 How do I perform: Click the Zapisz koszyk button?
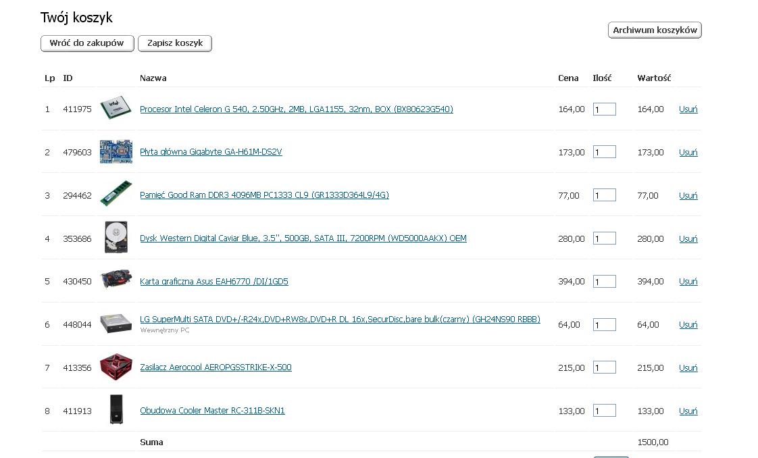point(175,43)
